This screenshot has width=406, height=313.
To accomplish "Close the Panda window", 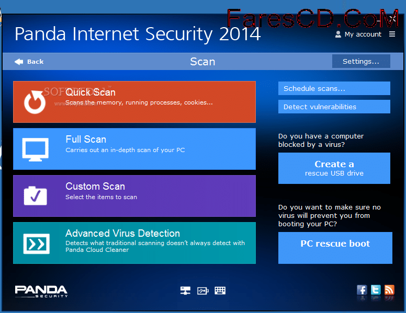I will pos(392,19).
